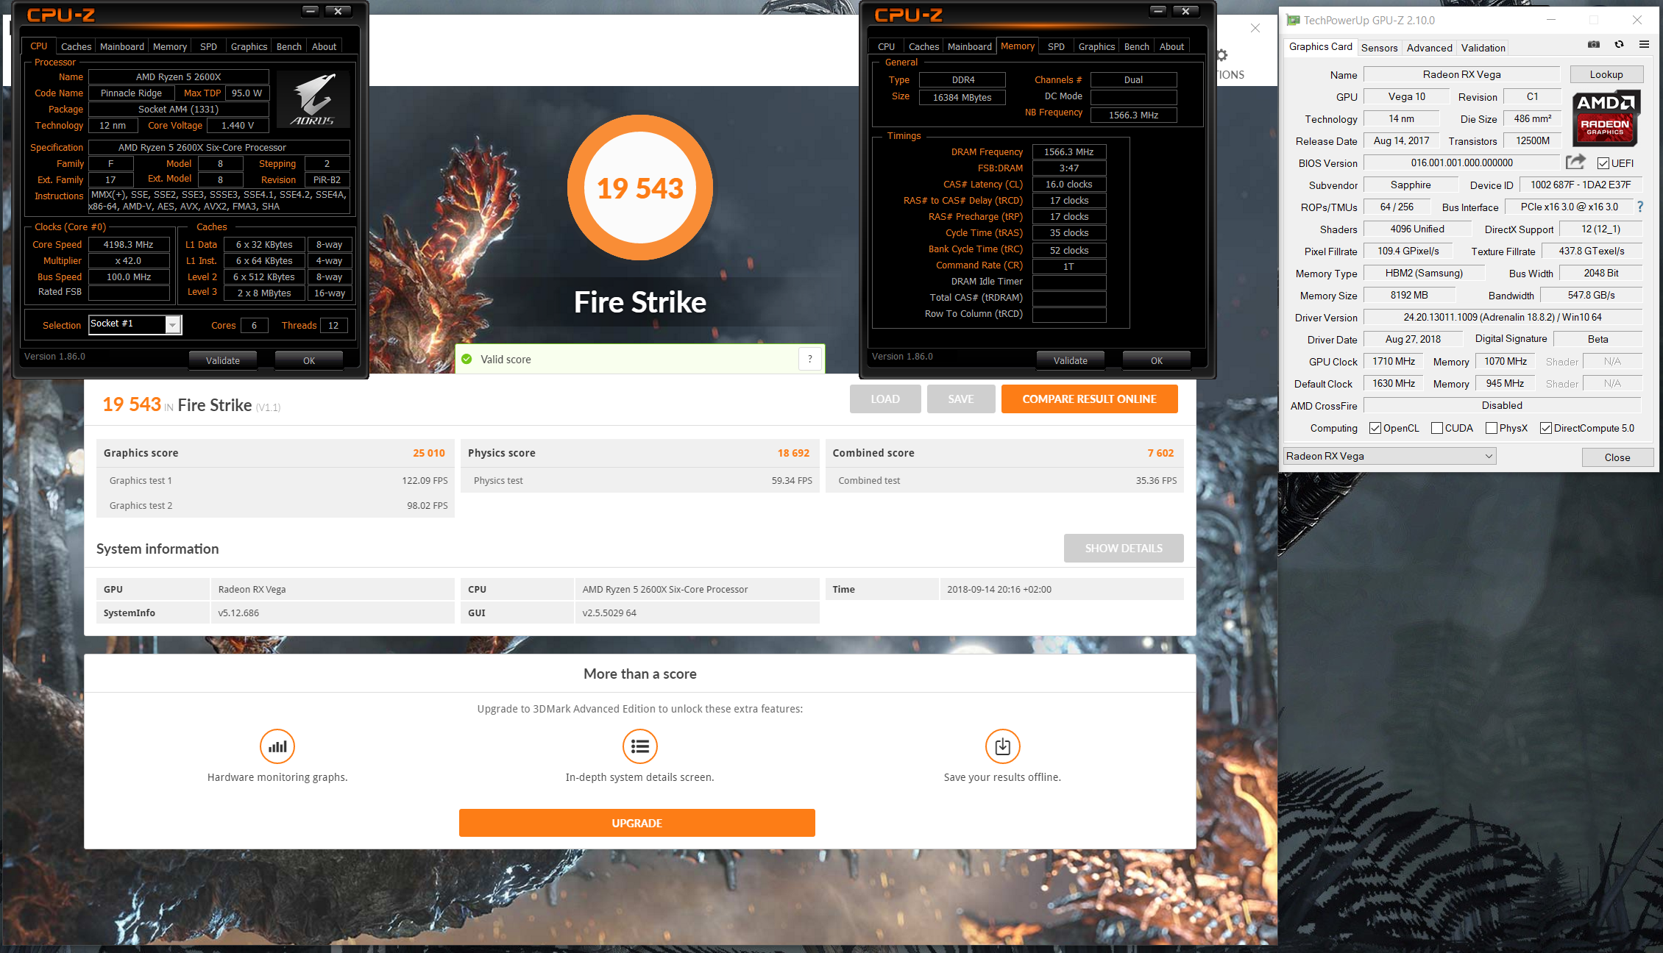The width and height of the screenshot is (1663, 953).
Task: Toggle the PhysX checkbox
Action: pos(1492,428)
